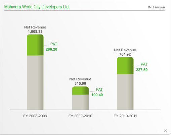Screen dimensions: 171x135
Task: Select the FY 2009-2010 grey bar segment
Action: [x=80, y=102]
